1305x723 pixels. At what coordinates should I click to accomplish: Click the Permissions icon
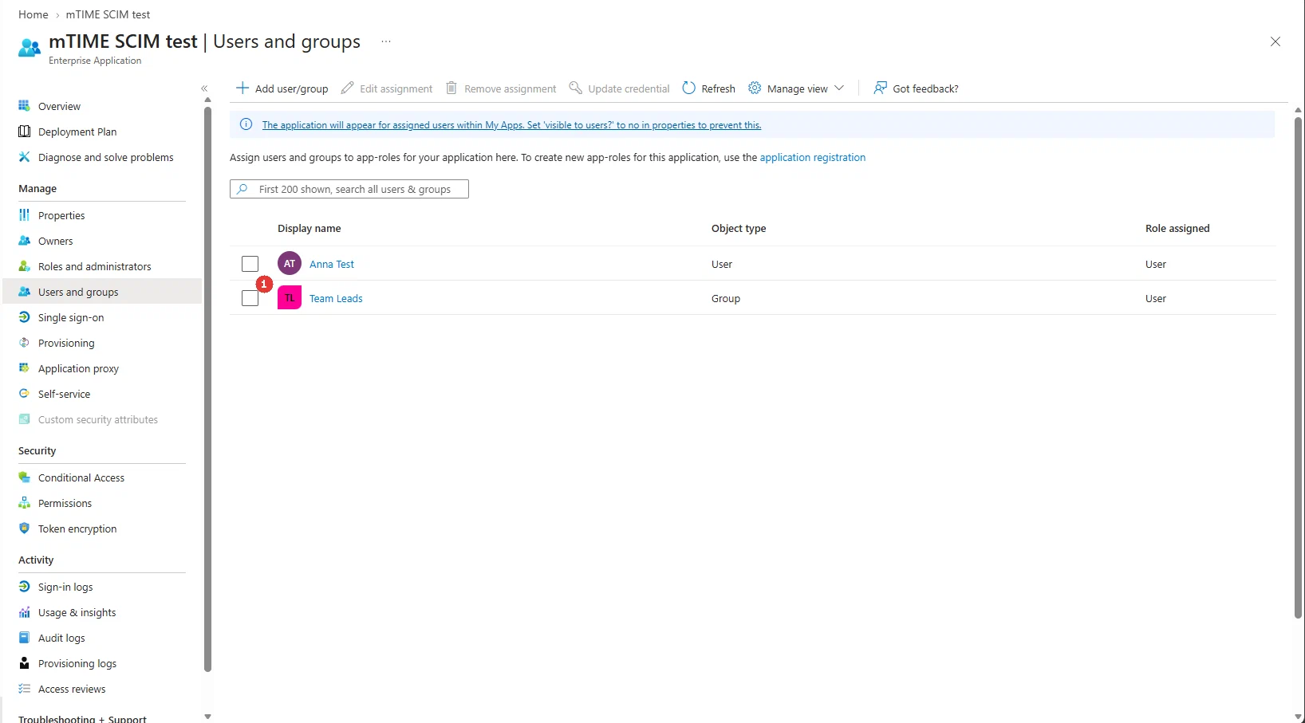click(24, 503)
